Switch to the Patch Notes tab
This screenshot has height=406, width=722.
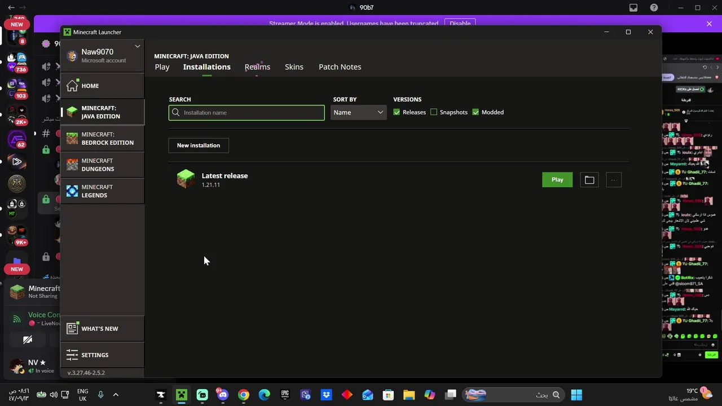[x=340, y=67]
